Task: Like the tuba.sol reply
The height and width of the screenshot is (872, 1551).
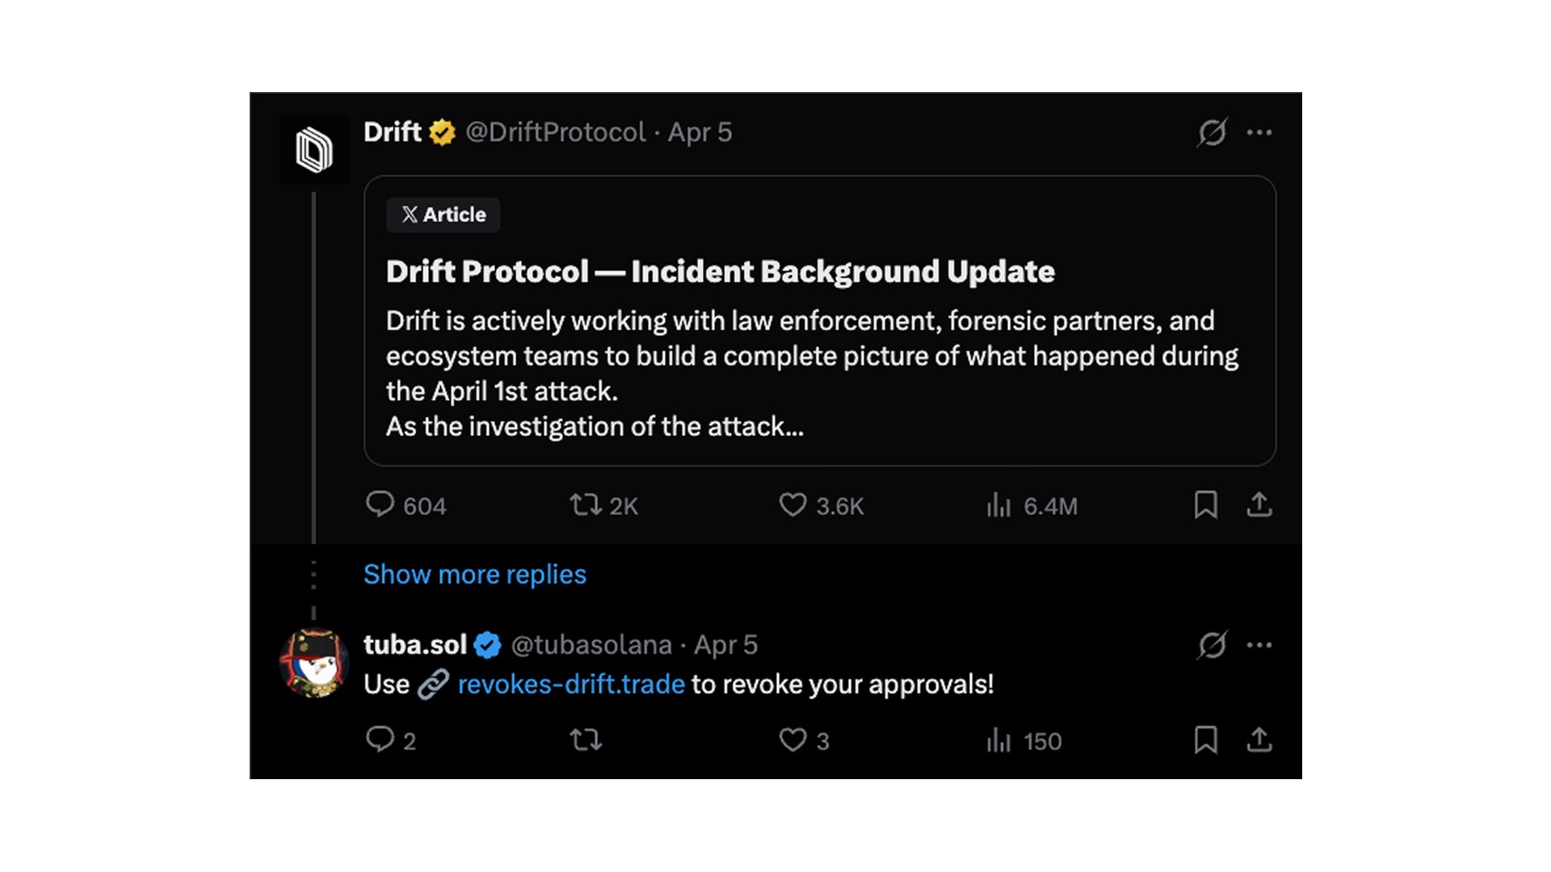Action: 792,740
